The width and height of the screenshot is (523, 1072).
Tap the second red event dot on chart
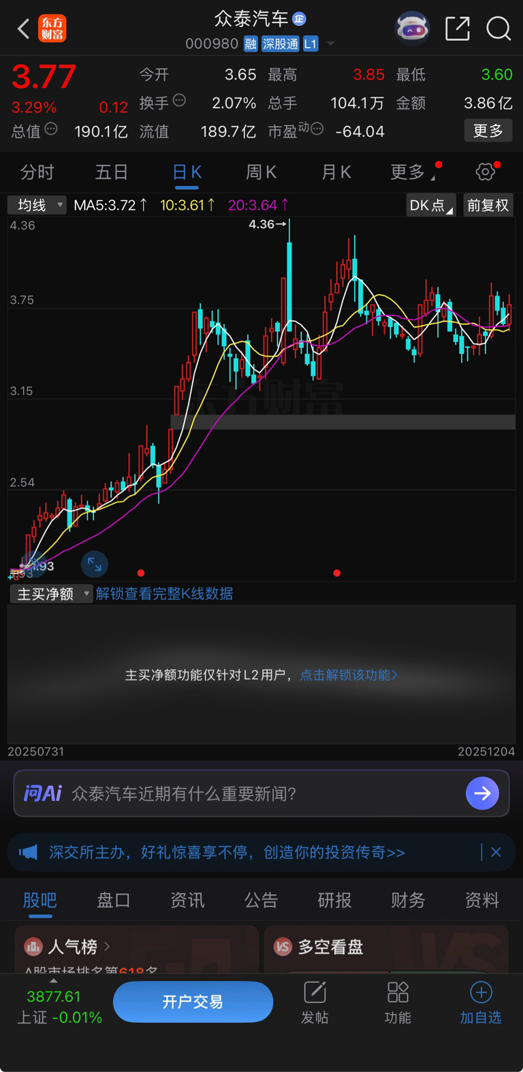point(336,573)
